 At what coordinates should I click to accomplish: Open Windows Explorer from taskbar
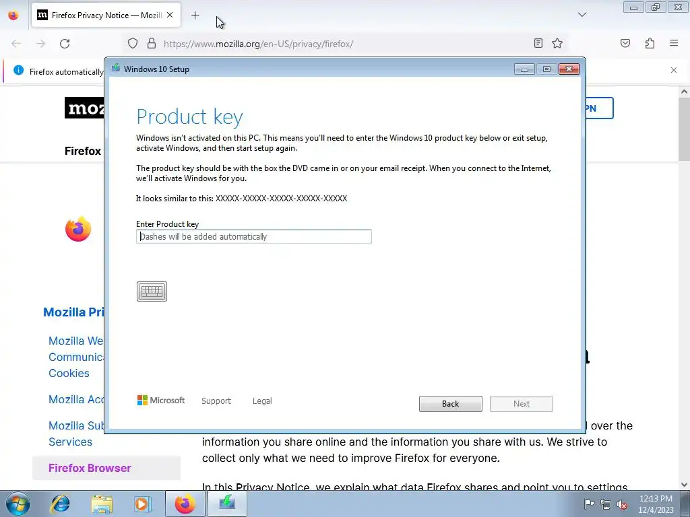[x=102, y=504]
